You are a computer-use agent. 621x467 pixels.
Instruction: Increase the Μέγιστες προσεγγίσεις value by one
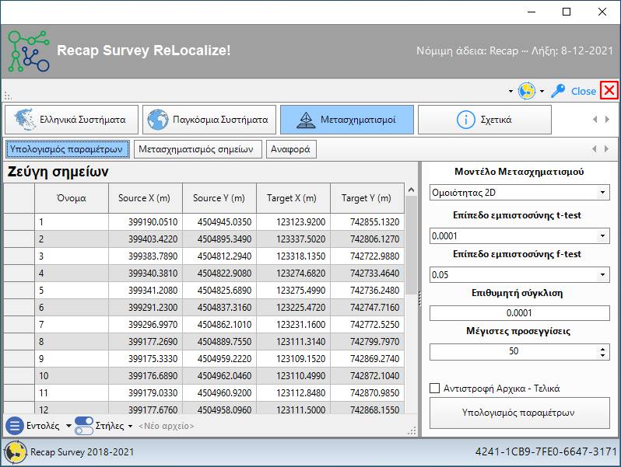[x=603, y=348]
